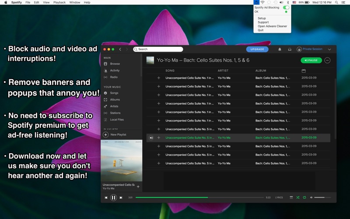
Task: Go forward with the right arrow
Action: tap(127, 49)
